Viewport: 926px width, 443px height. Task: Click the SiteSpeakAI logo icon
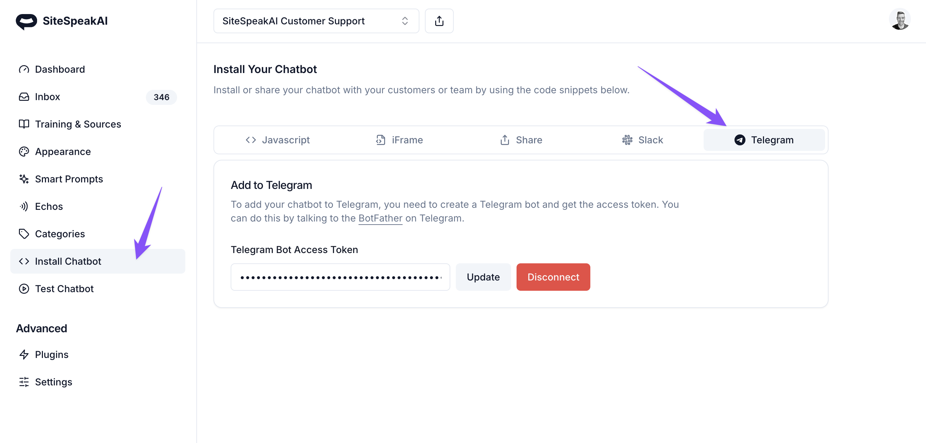(x=26, y=22)
